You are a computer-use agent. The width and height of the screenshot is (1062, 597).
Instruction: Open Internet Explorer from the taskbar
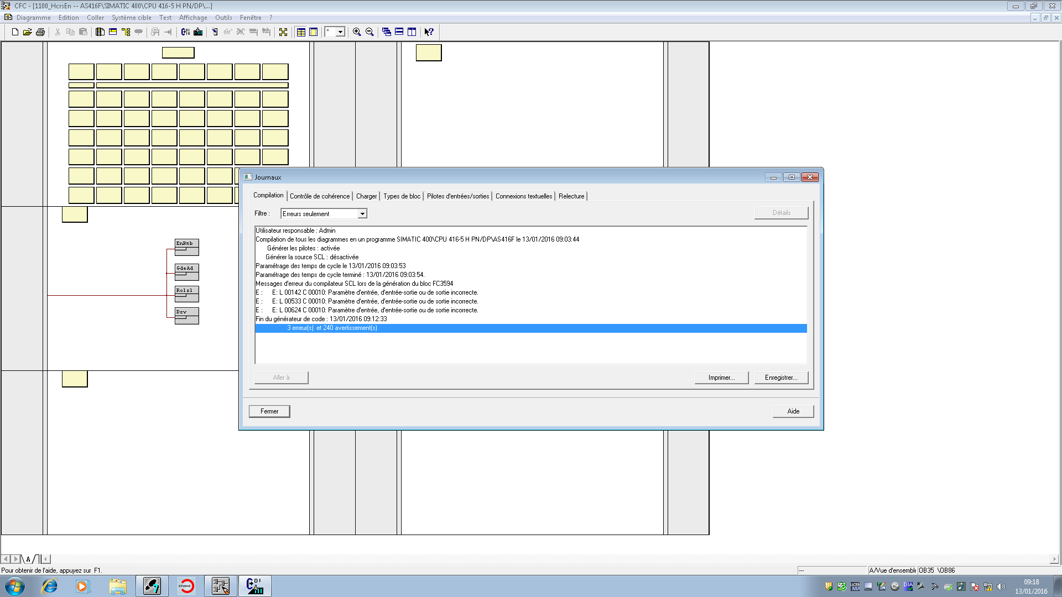[50, 586]
